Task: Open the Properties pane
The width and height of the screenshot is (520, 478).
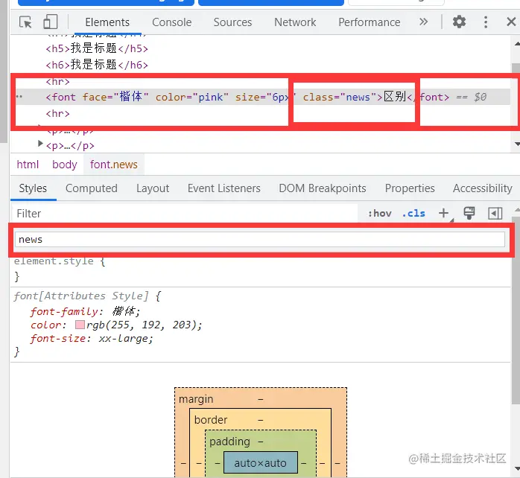Action: (x=410, y=188)
